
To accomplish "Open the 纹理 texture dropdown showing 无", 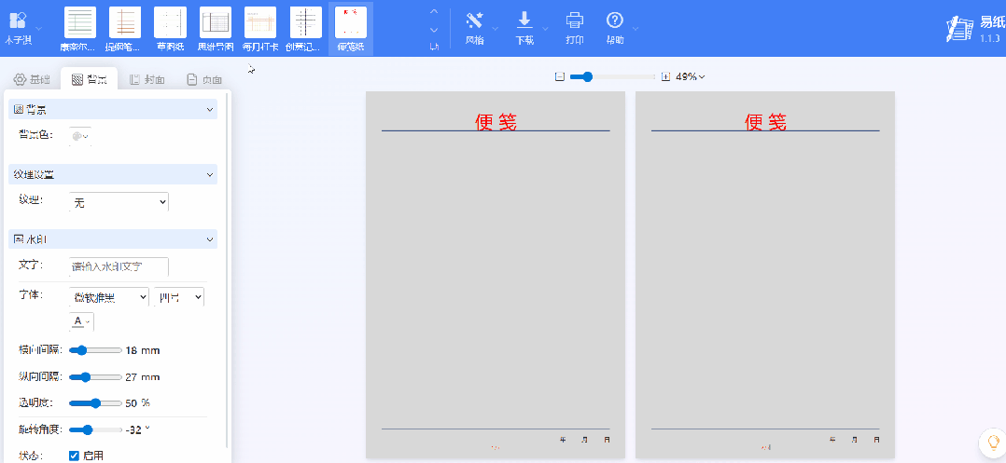I will (x=119, y=202).
